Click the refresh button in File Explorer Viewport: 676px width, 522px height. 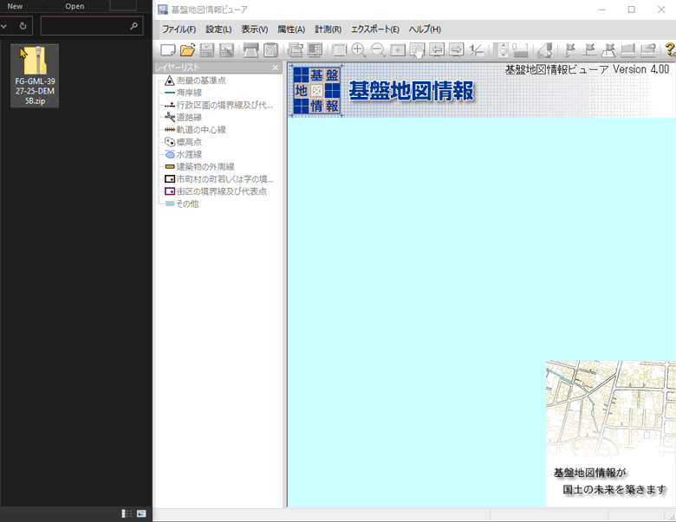23,26
